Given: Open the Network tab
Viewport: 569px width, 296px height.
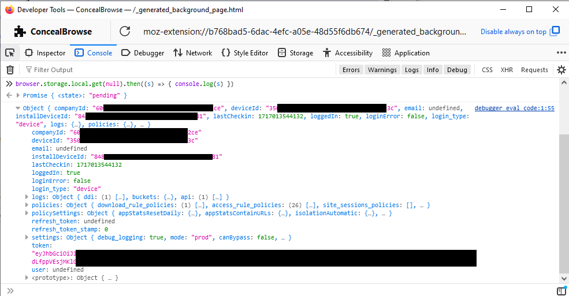Looking at the screenshot, I should [193, 53].
